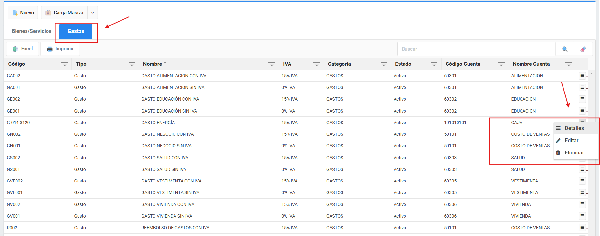Viewport: 600px width, 236px height.
Task: Open filter icon on Categoría column
Action: pos(384,64)
